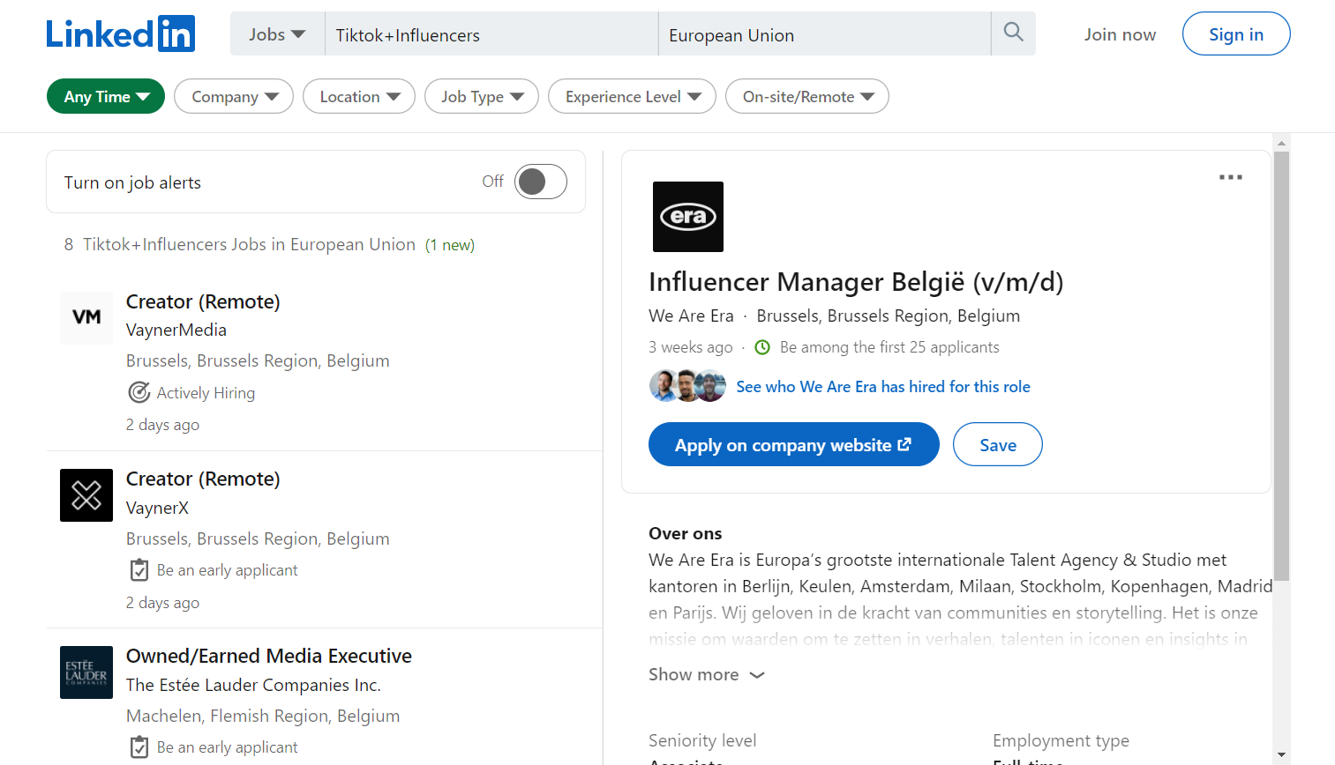Click the scrollbar up arrow
The height and width of the screenshot is (765, 1335).
[x=1282, y=142]
